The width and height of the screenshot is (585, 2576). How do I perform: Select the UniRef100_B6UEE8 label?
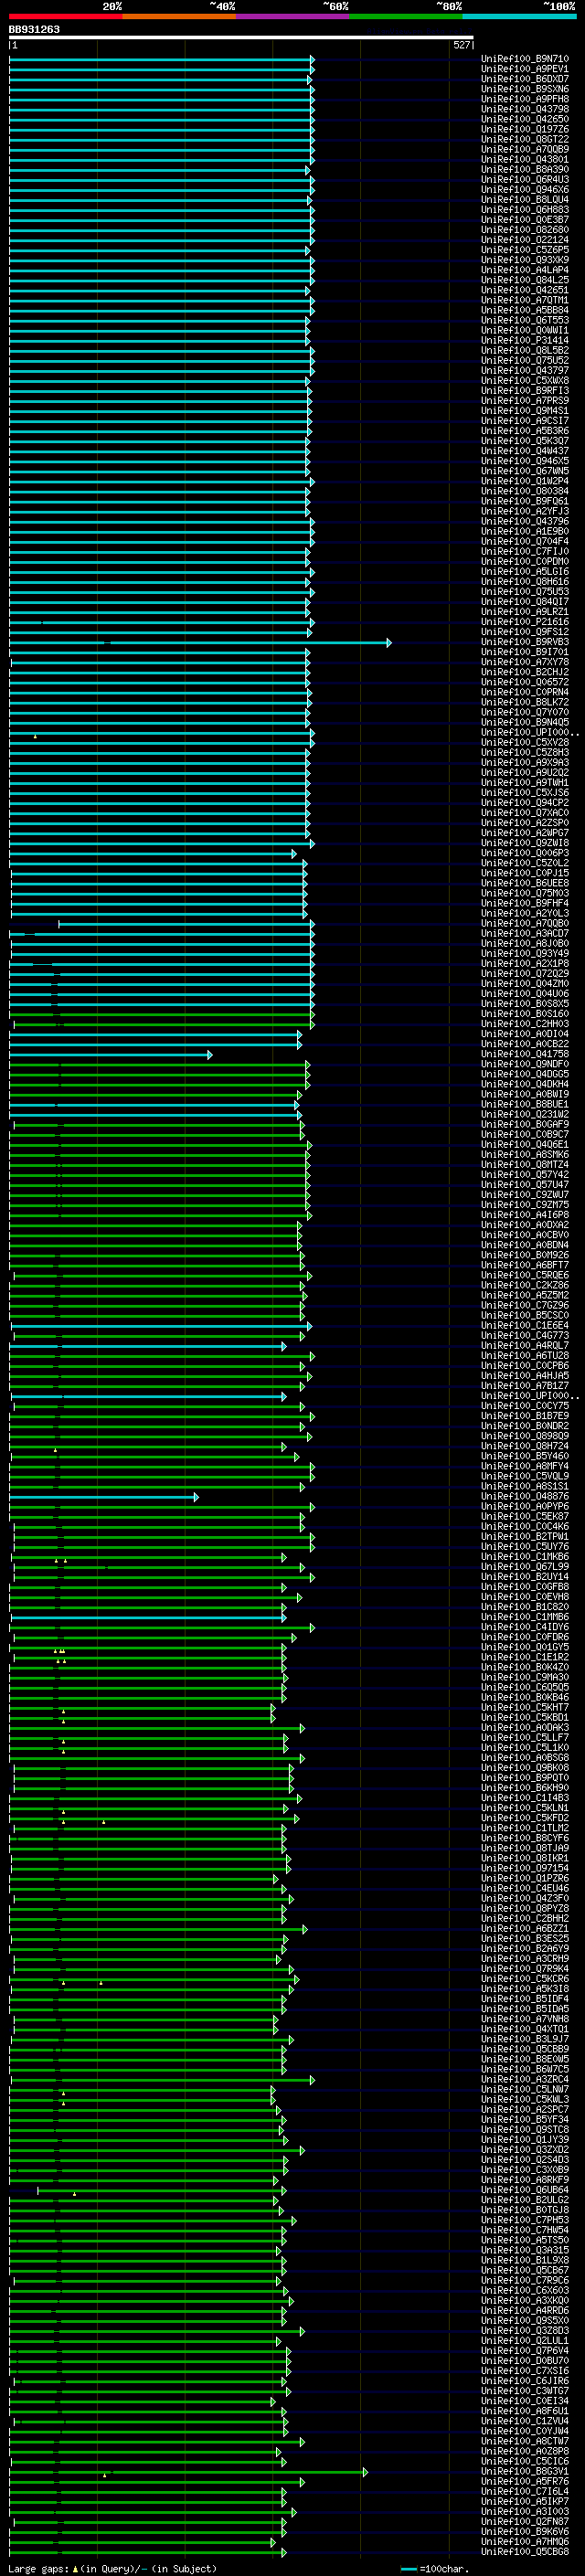pos(525,883)
